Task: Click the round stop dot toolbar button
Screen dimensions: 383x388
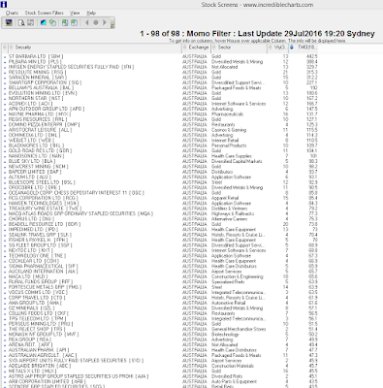Action: pyautogui.click(x=96, y=22)
